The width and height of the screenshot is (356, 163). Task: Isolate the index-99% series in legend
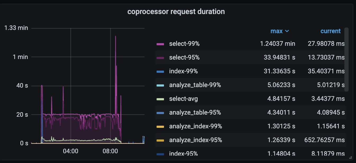pyautogui.click(x=183, y=71)
